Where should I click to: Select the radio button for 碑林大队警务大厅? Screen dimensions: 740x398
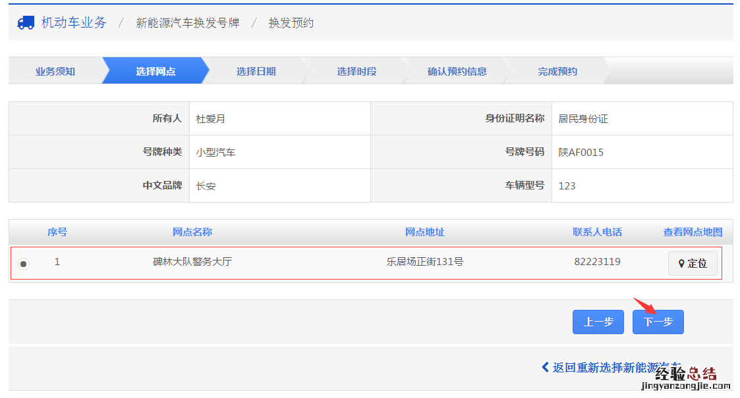coord(24,264)
